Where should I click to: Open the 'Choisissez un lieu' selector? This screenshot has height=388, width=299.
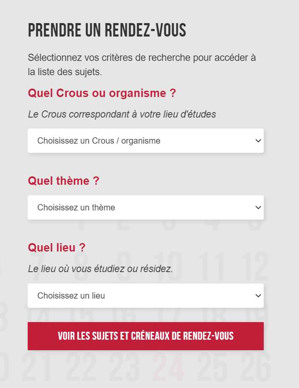pos(146,296)
